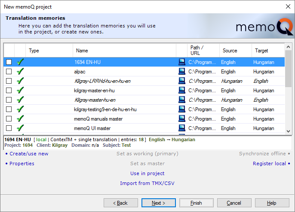
Task: Click computer icon in Kilgray-master-hu-en row
Action: (x=182, y=100)
